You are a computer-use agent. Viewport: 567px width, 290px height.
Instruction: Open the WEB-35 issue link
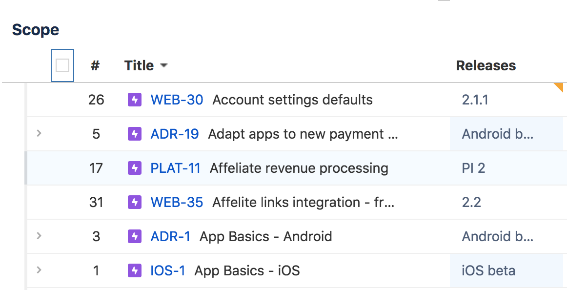[177, 203]
